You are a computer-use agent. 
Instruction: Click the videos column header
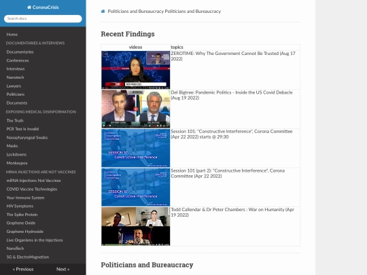pyautogui.click(x=135, y=48)
